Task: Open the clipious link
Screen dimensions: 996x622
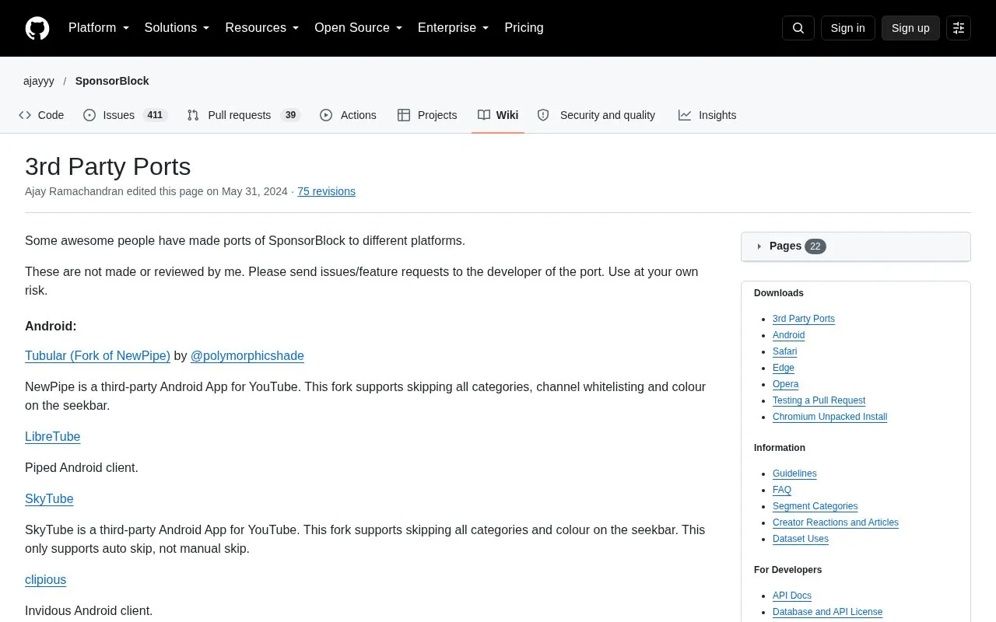Action: click(45, 580)
